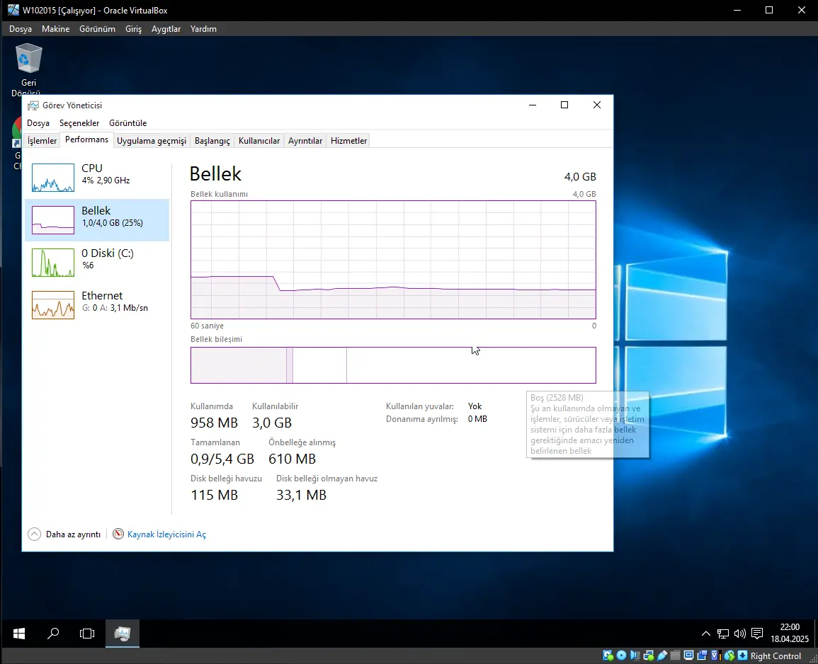The height and width of the screenshot is (664, 818).
Task: Click Önbelleğe alınmış value 610 MB
Action: [x=292, y=459]
